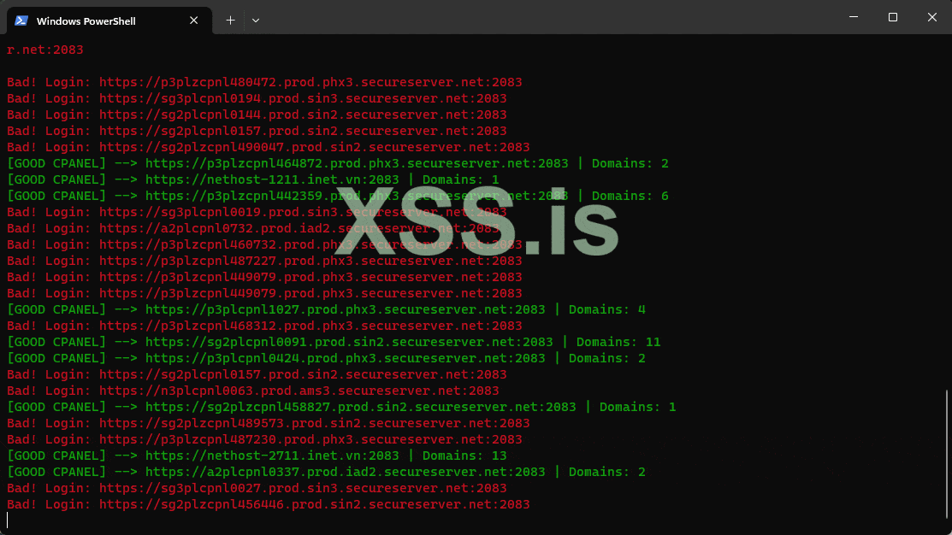
Task: Click the Bad Login line for p3plzcpnl468312
Action: [x=264, y=326]
